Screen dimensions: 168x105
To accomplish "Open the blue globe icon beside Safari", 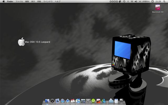I will (68, 101).
